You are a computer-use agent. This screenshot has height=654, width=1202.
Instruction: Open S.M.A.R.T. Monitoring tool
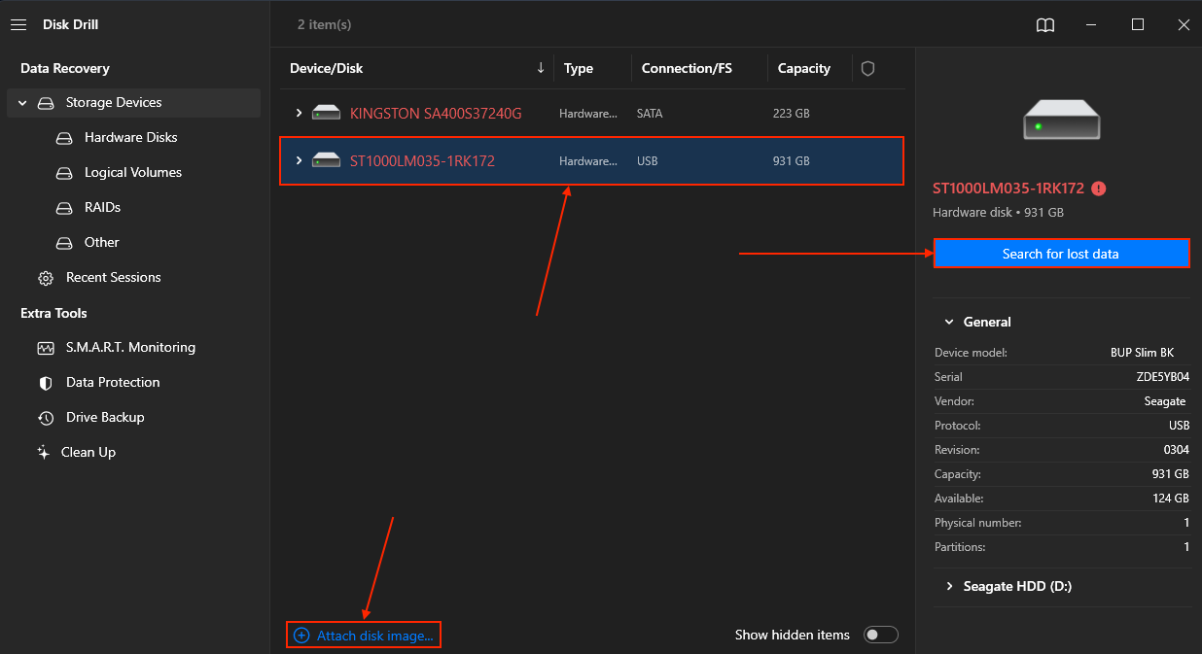[130, 348]
